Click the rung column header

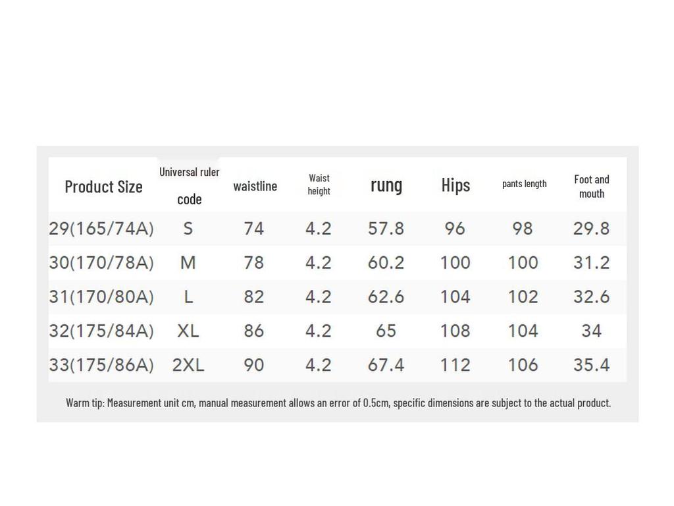point(386,185)
